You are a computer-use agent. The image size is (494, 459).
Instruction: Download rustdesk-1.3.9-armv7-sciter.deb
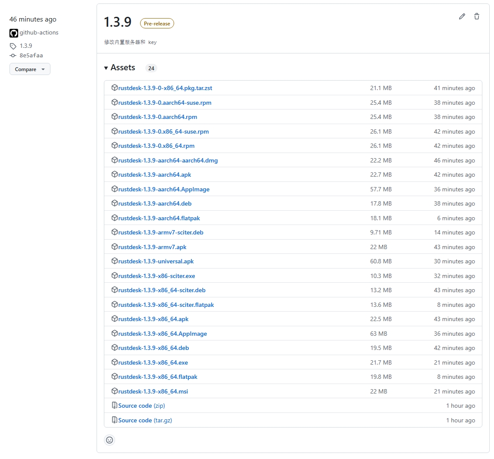(161, 232)
